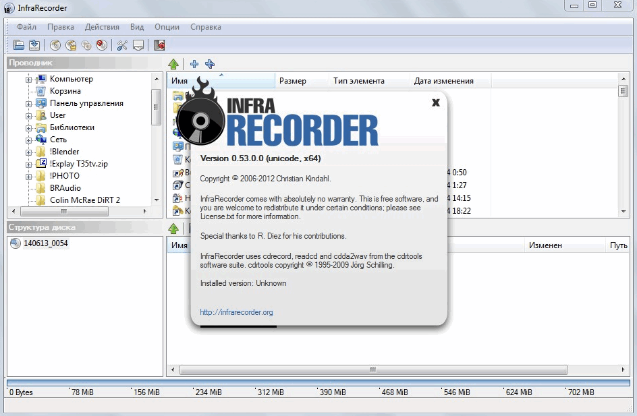Click the Exit door toolbar icon
The height and width of the screenshot is (416, 637).
point(159,45)
